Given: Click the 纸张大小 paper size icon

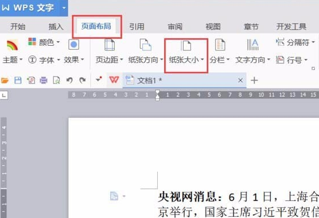Looking at the screenshot, I should (x=186, y=45).
